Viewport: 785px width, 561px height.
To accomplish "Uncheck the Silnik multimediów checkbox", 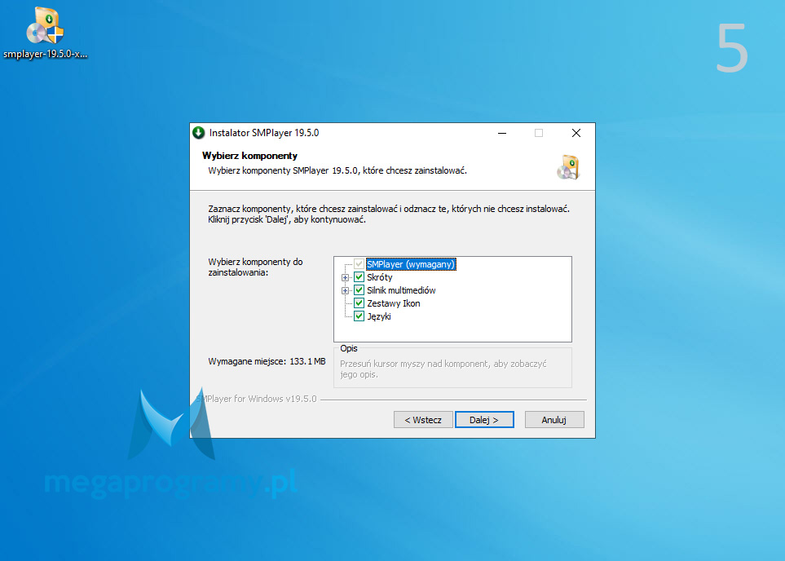I will tap(359, 290).
